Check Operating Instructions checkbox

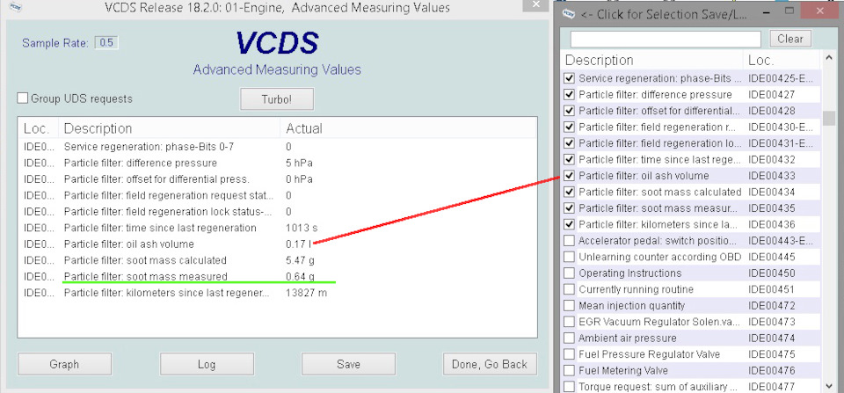(x=569, y=273)
